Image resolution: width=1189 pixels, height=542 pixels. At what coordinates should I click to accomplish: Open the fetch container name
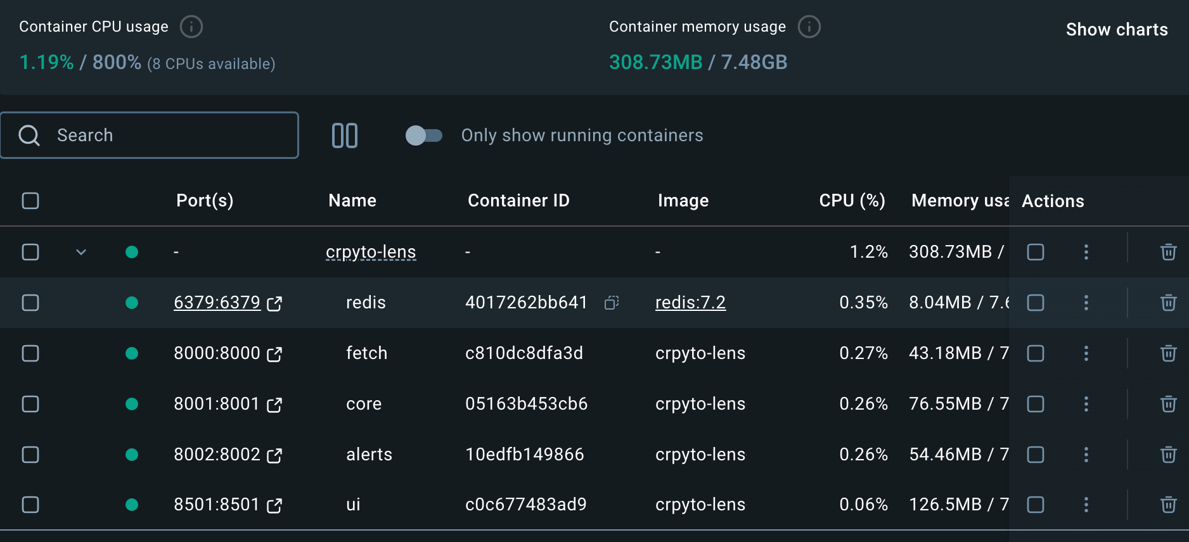click(366, 353)
